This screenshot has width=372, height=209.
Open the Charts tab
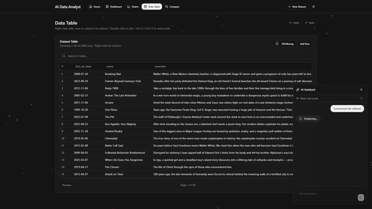132,6
